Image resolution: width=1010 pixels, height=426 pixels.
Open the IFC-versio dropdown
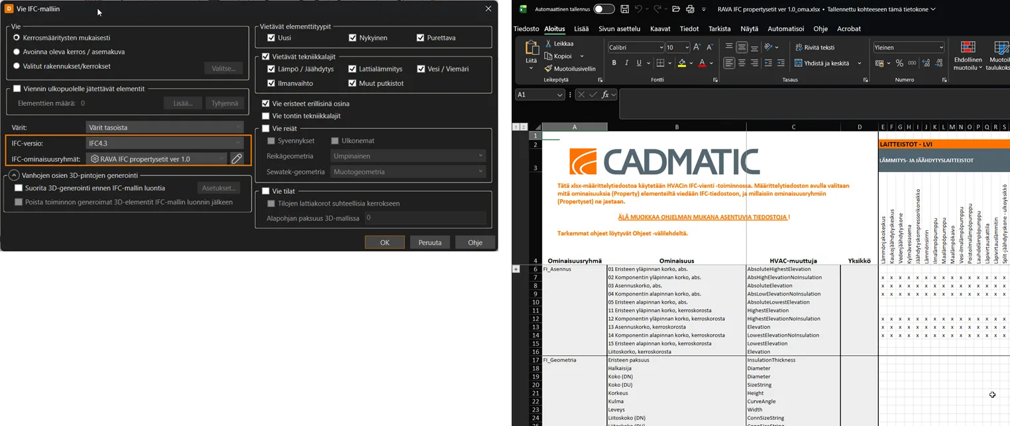pos(165,143)
